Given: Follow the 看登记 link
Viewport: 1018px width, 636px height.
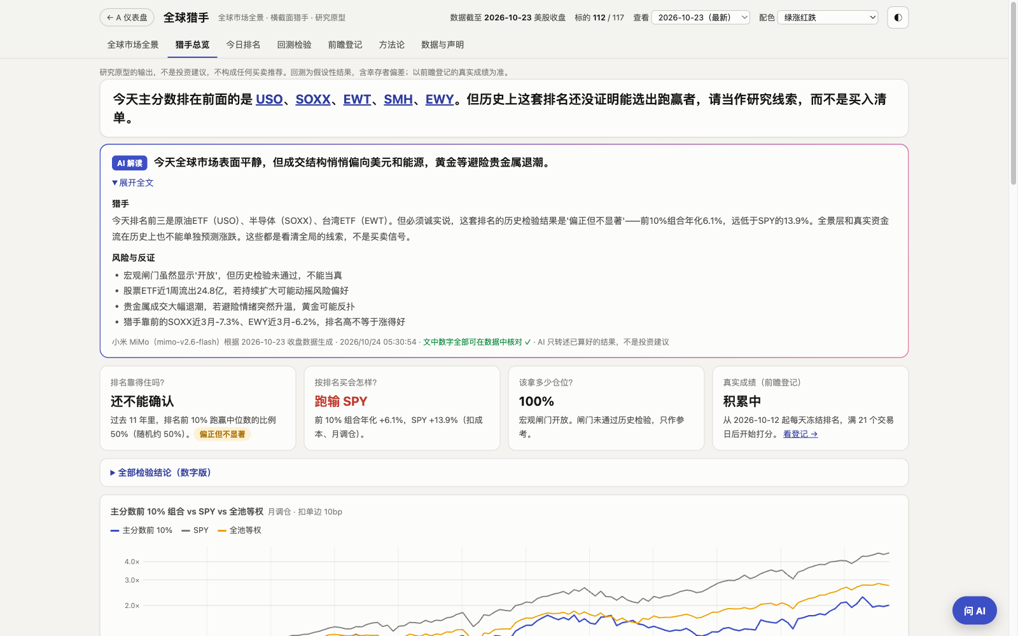Looking at the screenshot, I should [800, 434].
